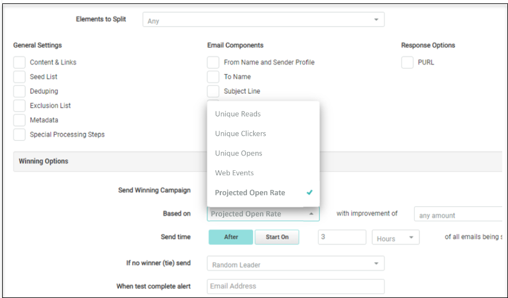Open the Elements to Split dropdown
508x298 pixels.
click(263, 20)
